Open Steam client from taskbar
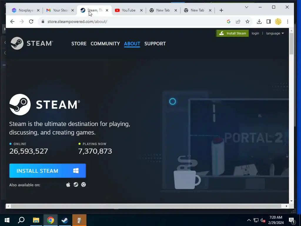Image resolution: width=301 pixels, height=226 pixels. click(65, 220)
